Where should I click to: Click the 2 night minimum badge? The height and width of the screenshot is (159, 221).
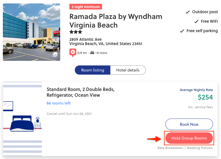(86, 7)
